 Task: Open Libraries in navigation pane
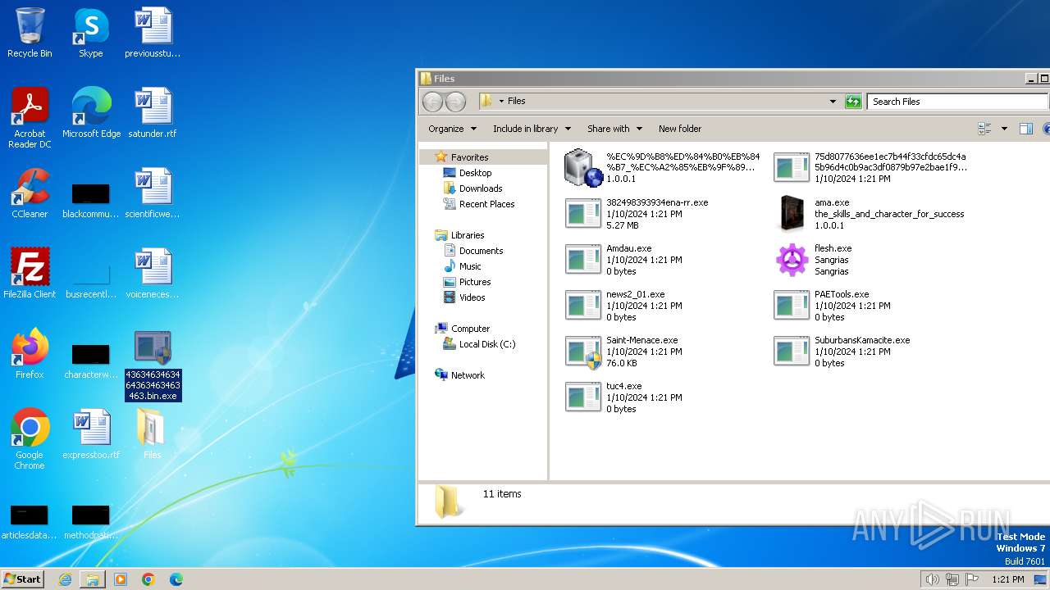pyautogui.click(x=468, y=235)
